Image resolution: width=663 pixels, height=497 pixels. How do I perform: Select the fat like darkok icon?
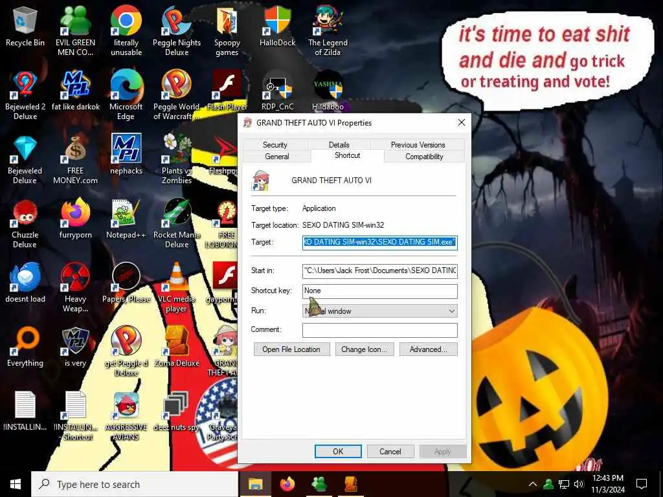(x=75, y=91)
